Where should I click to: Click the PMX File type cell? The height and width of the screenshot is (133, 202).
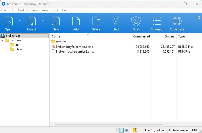(184, 52)
